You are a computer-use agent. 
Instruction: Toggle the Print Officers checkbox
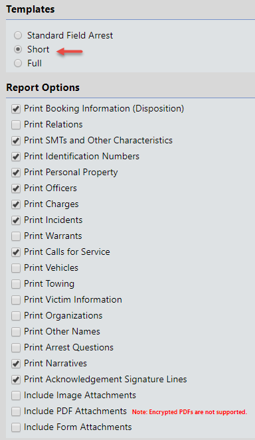pos(16,188)
